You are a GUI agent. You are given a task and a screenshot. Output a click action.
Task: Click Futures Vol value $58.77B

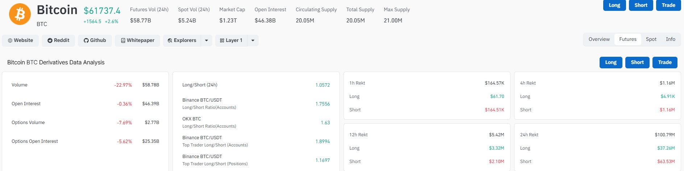[x=141, y=21]
